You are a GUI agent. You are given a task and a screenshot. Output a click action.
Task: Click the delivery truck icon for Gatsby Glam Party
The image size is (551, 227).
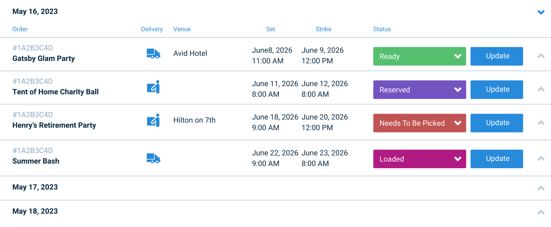[x=153, y=54]
